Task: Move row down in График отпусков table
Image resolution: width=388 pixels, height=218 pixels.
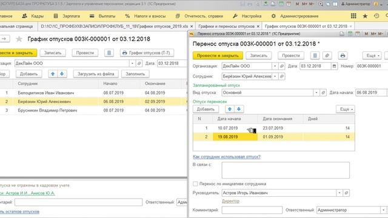Action: tap(62, 74)
